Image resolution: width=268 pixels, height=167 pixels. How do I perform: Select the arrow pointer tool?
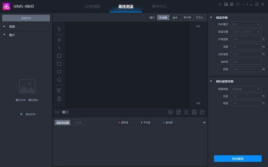coord(59,29)
